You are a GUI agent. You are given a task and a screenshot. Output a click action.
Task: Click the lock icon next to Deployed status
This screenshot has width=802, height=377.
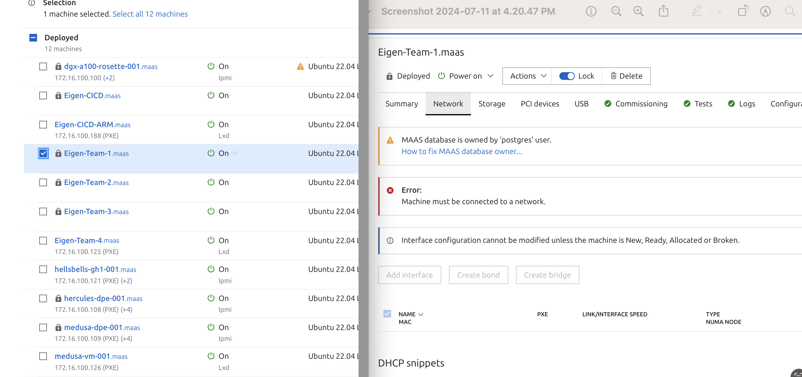389,76
